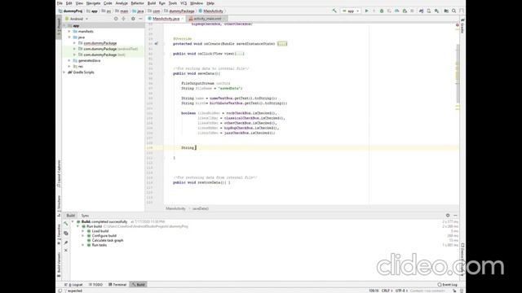
Task: Expand the manifests folder
Action: click(x=69, y=32)
